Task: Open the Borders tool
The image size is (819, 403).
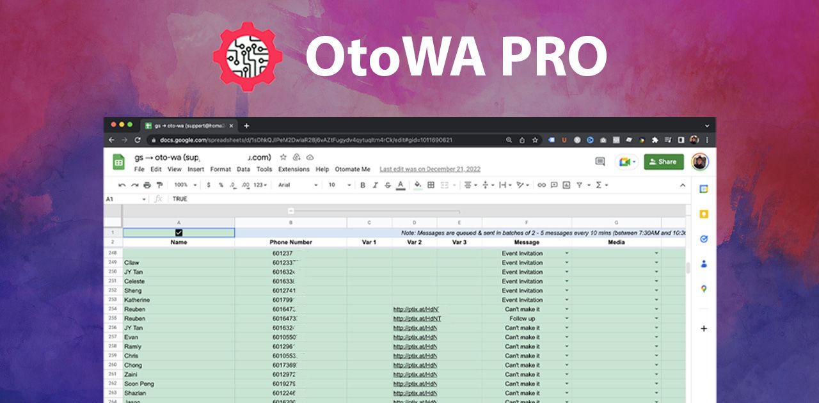Action: [431, 185]
